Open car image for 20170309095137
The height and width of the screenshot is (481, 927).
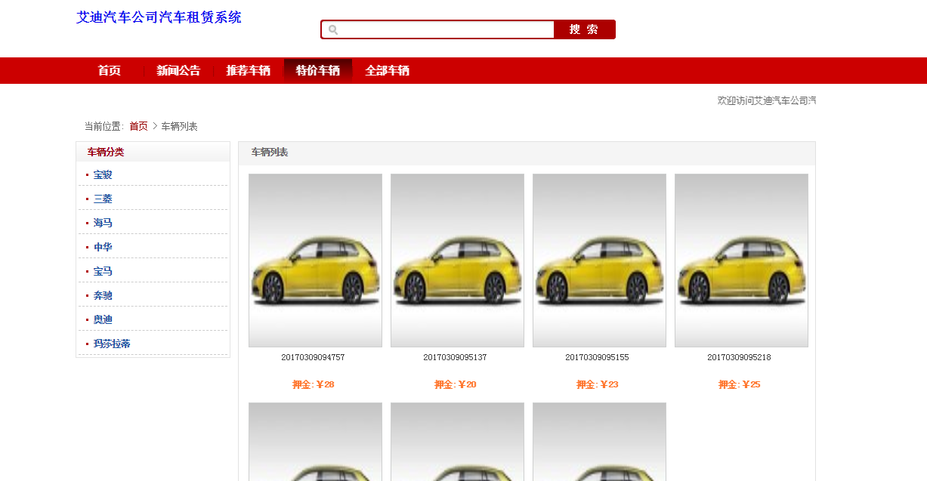point(457,261)
